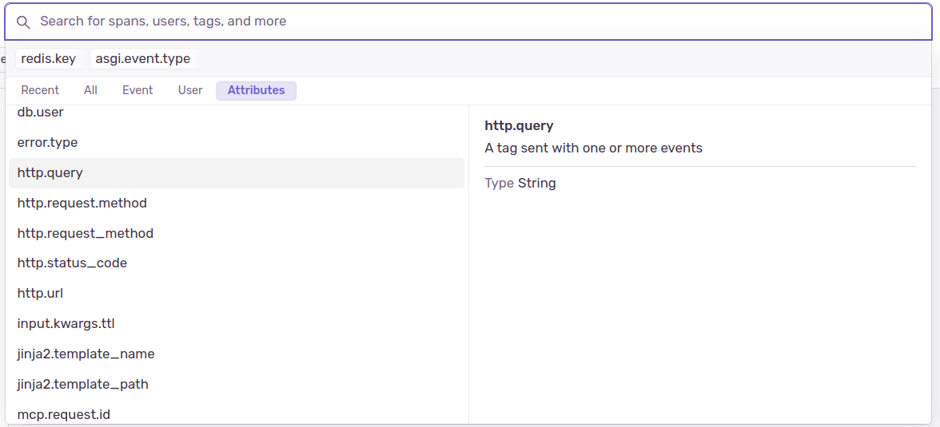Select the Attributes tab
Image resolution: width=940 pixels, height=427 pixels.
256,90
